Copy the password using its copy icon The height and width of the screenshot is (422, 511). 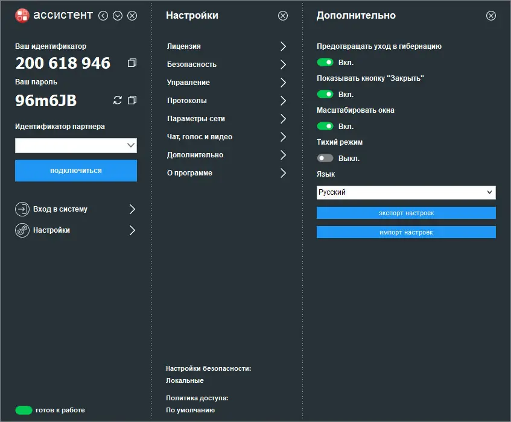click(x=132, y=100)
